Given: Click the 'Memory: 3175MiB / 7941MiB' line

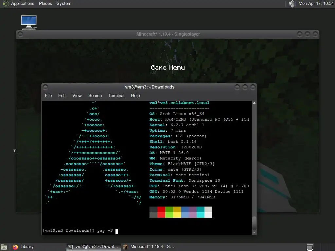Looking at the screenshot, I should click(182, 197).
